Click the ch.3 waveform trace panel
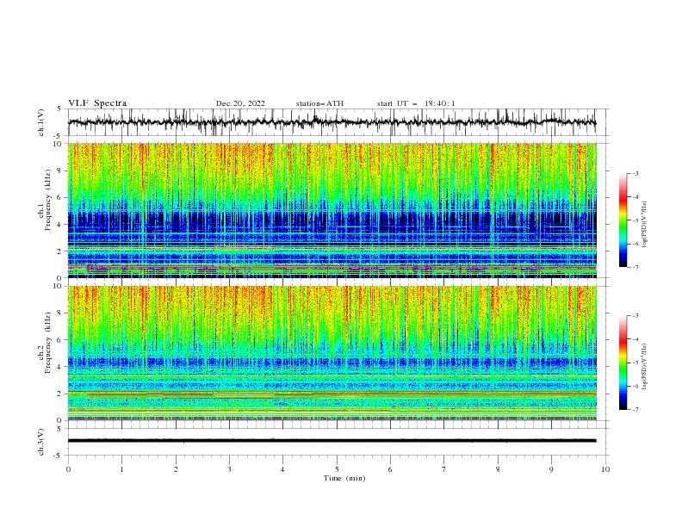682x527 pixels. (x=337, y=442)
